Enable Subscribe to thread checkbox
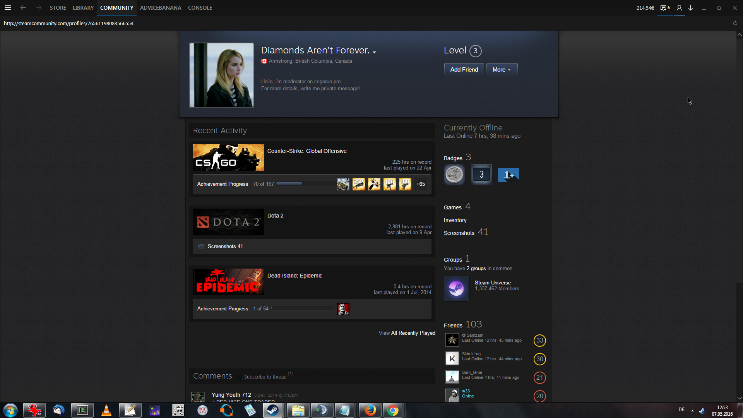Image resolution: width=743 pixels, height=418 pixels. click(x=240, y=377)
